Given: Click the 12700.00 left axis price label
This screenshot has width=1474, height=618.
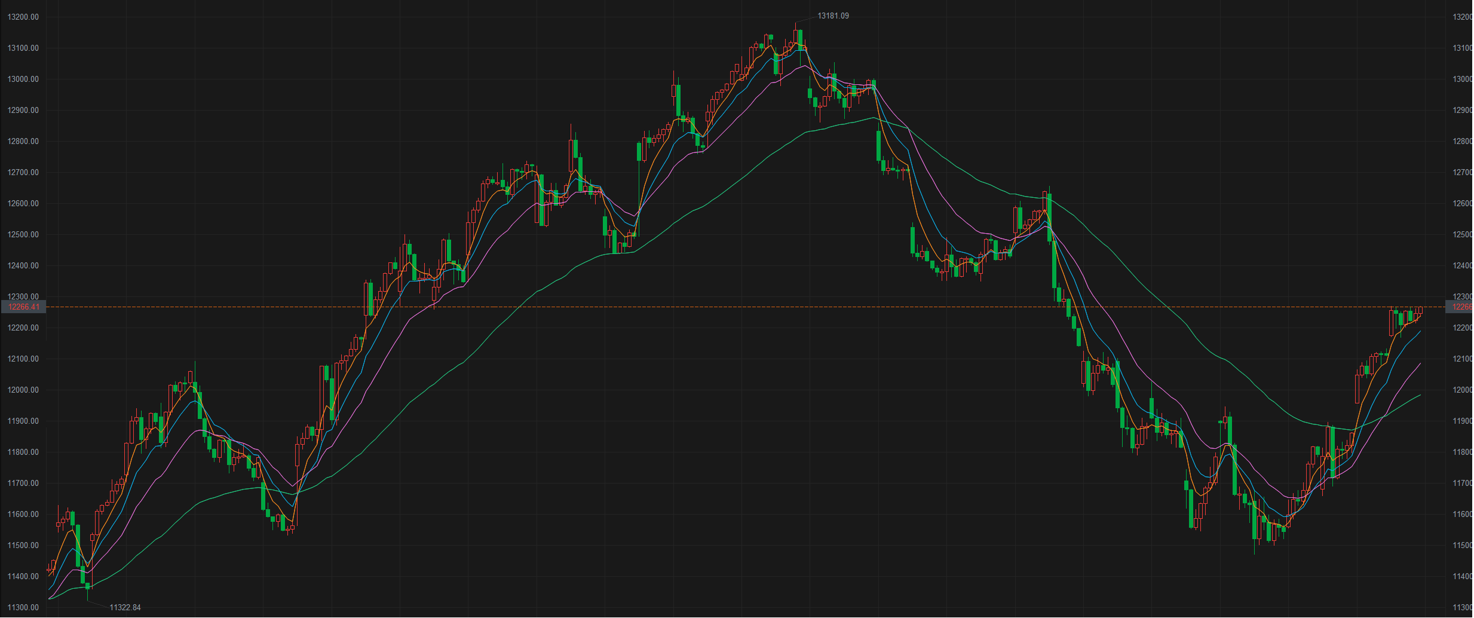Looking at the screenshot, I should (x=23, y=172).
